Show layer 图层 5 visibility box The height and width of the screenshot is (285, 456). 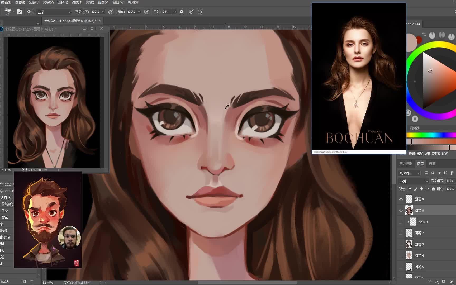pyautogui.click(x=401, y=267)
